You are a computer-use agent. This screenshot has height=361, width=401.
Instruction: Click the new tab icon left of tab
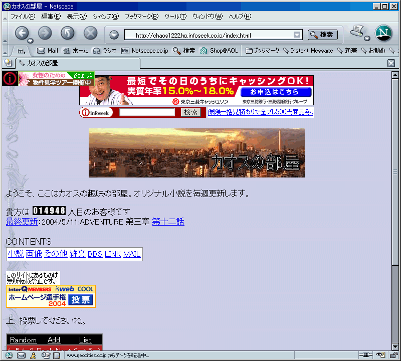(8, 63)
